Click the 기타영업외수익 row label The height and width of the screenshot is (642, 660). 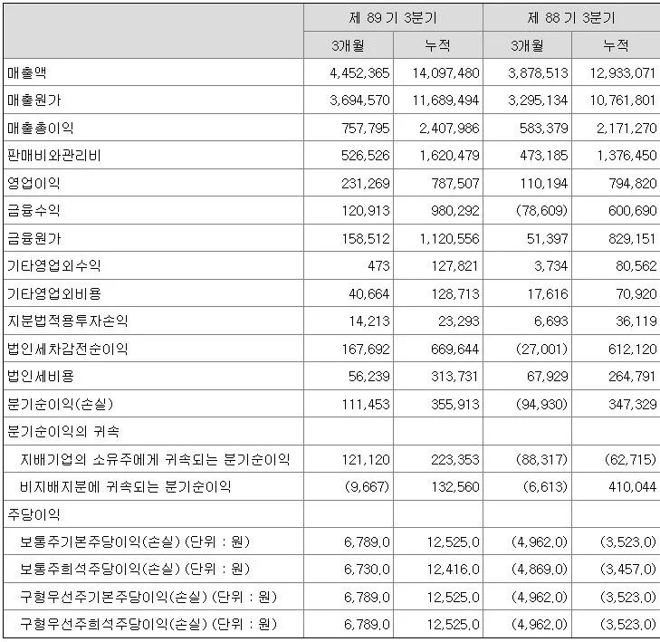pos(54,265)
